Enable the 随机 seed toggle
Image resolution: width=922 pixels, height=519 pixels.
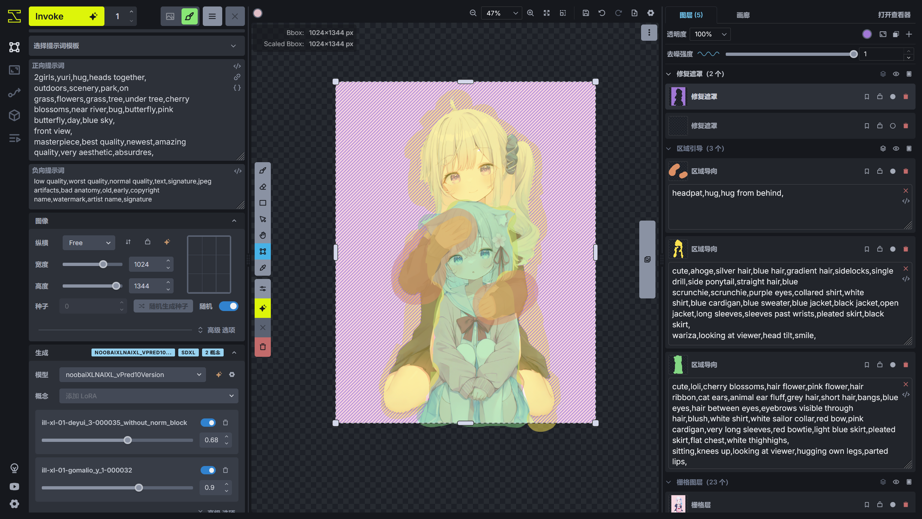tap(229, 306)
